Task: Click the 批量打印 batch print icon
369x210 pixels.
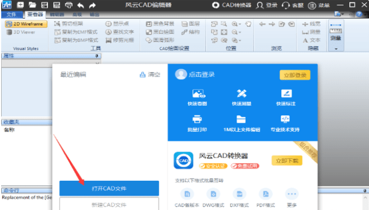Action: [197, 119]
